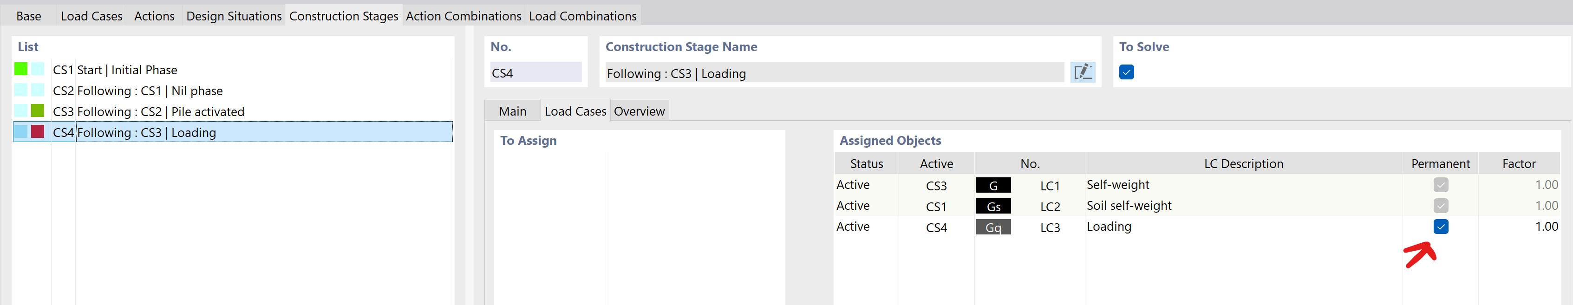Click the Permanent checkbox for Self-weight
The image size is (1573, 305).
point(1441,185)
